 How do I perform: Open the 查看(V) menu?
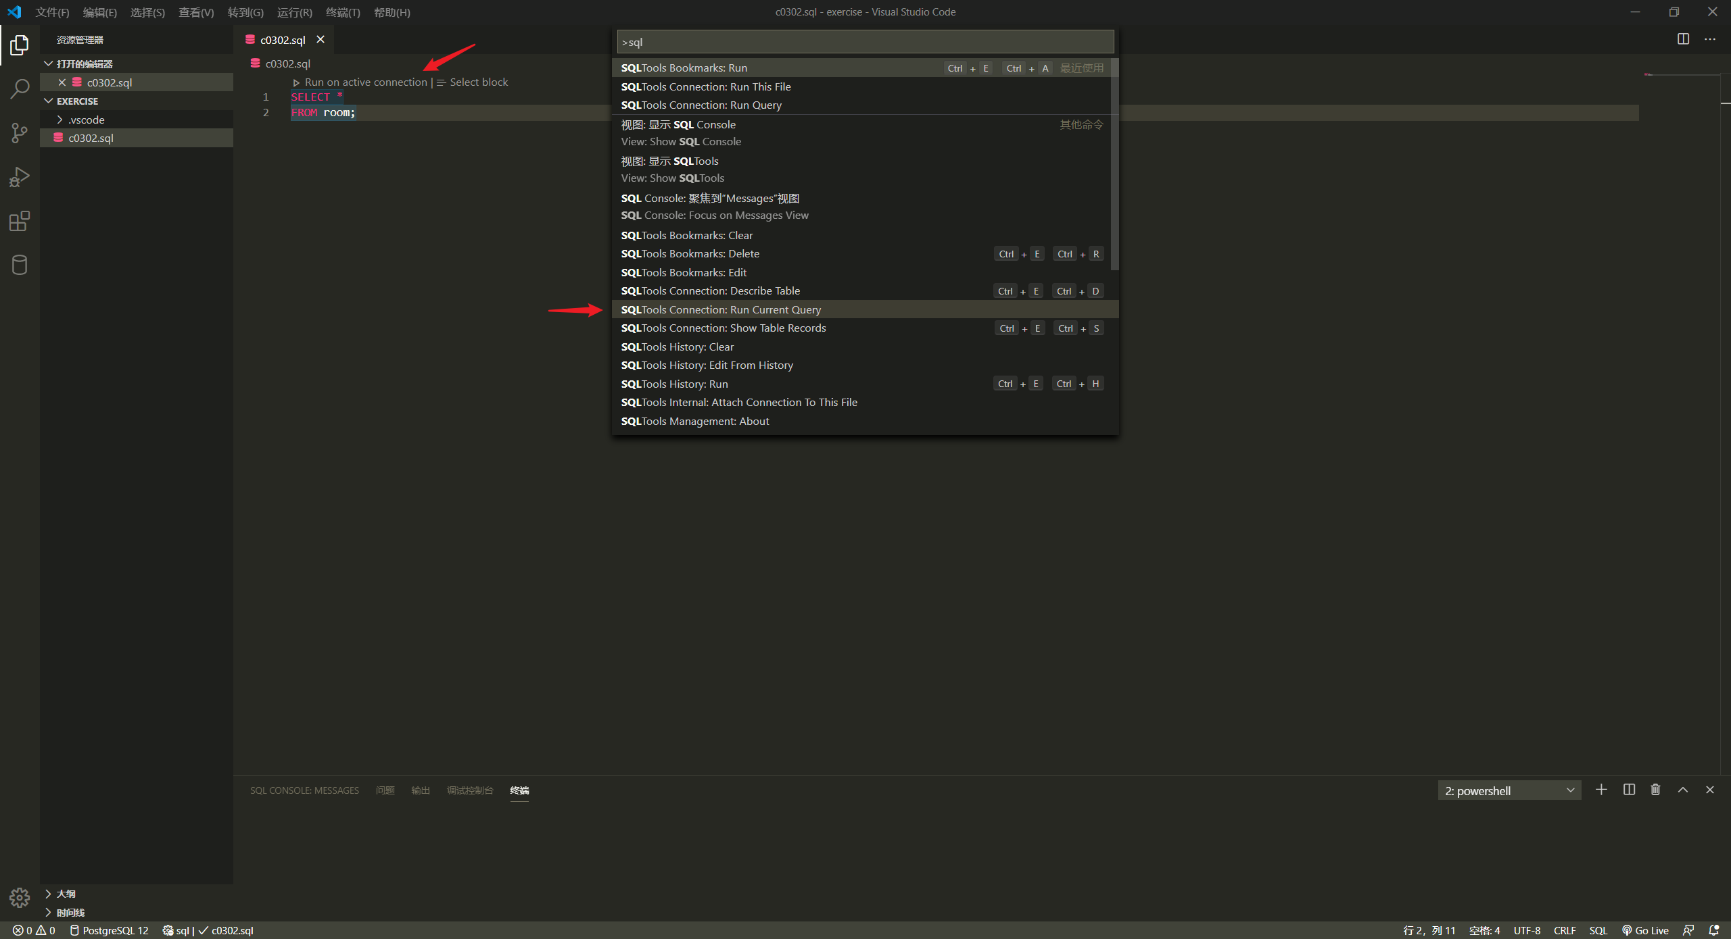point(196,12)
